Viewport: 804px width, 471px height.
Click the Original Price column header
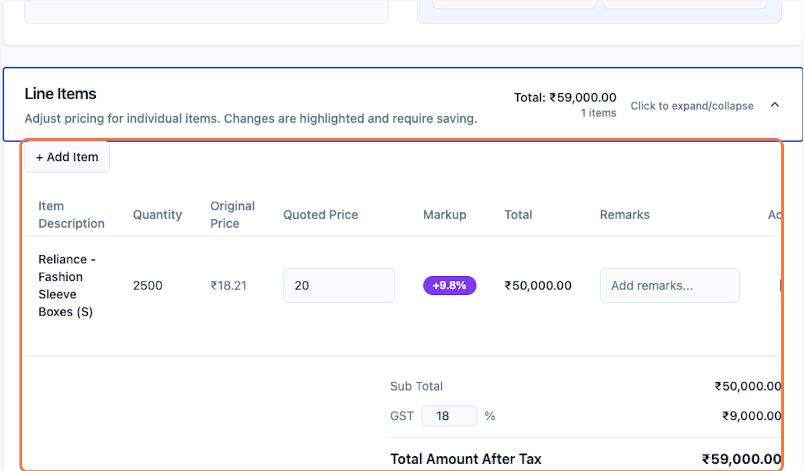[232, 214]
